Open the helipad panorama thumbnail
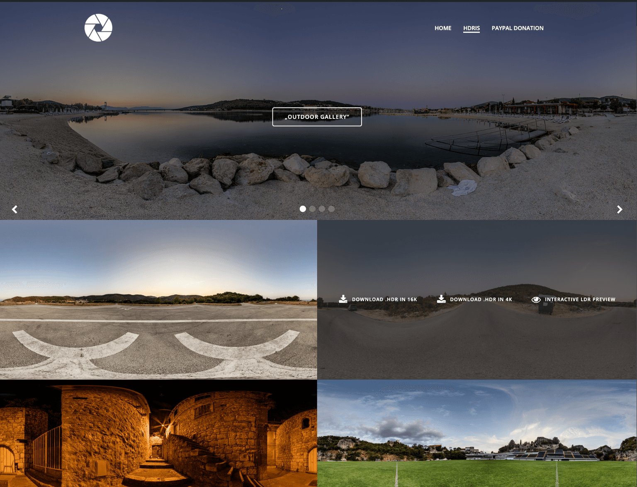Viewport: 637px width, 487px height. pos(158,299)
